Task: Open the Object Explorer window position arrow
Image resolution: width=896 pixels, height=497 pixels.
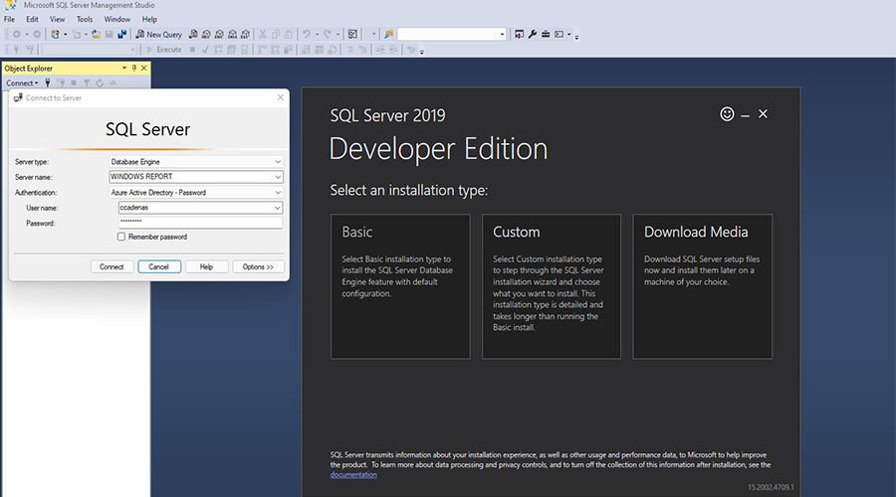Action: [124, 68]
